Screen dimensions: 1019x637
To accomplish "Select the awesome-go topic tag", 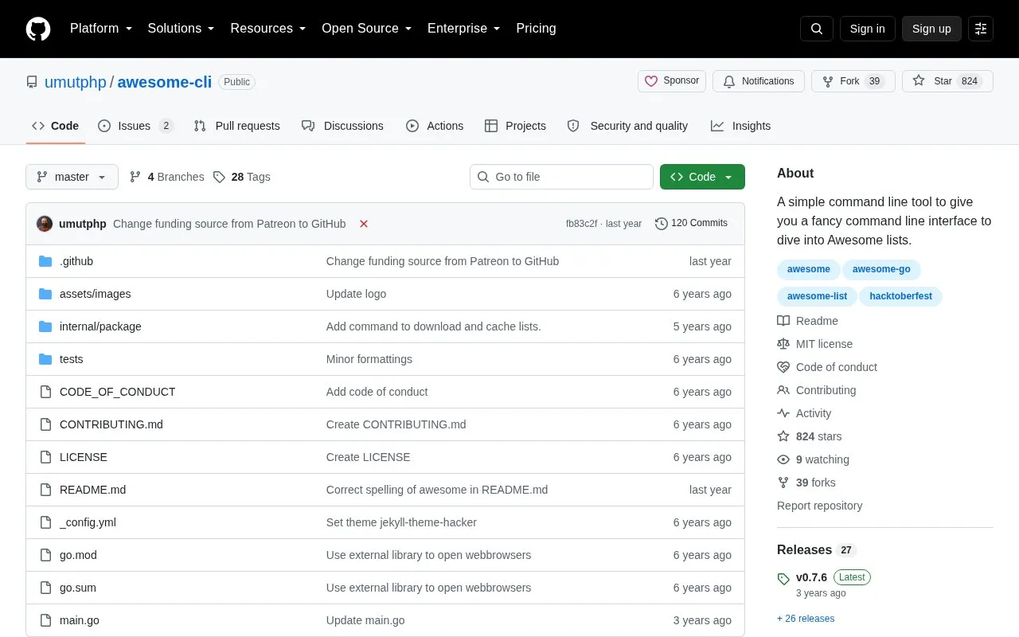I will 881,269.
